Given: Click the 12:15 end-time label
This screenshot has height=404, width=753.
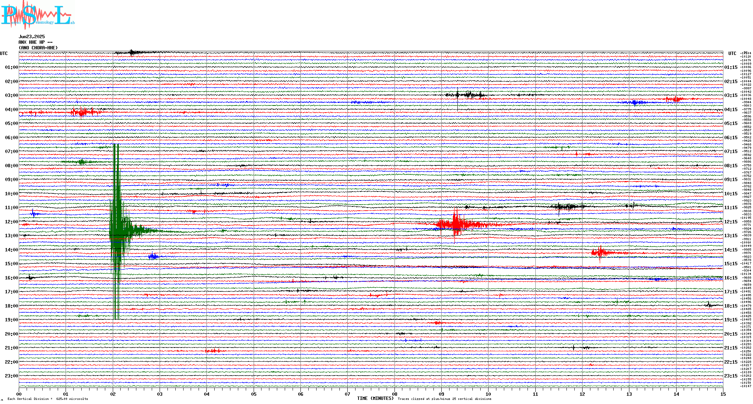Looking at the screenshot, I should [x=731, y=222].
